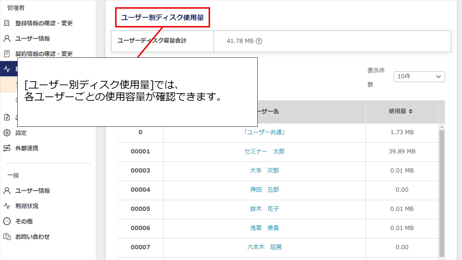Click the ユーザーディスク容量合計 label

(152, 41)
